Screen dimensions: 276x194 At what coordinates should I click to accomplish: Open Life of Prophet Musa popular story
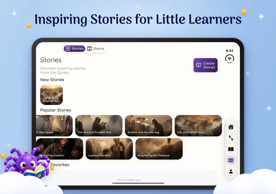click(x=198, y=126)
